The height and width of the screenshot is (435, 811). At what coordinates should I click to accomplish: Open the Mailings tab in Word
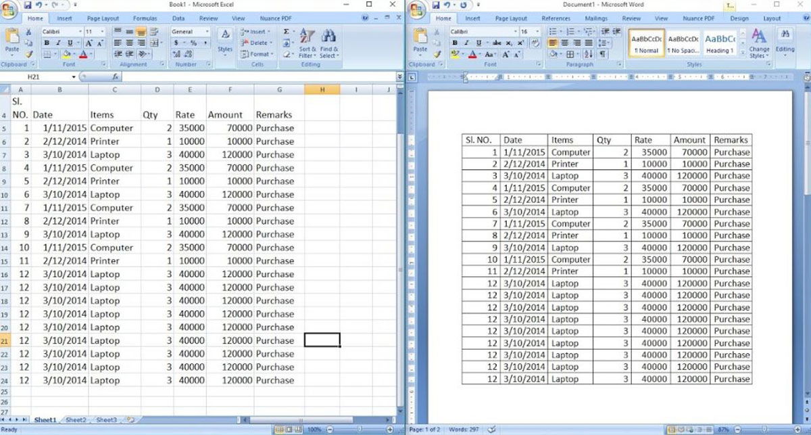pyautogui.click(x=595, y=18)
